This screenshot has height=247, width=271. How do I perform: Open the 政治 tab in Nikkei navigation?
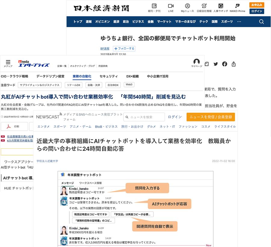pyautogui.click(x=126, y=22)
